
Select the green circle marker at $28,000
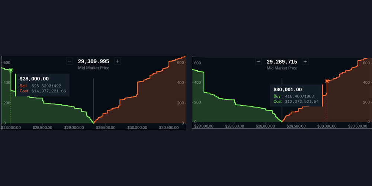coord(11,70)
